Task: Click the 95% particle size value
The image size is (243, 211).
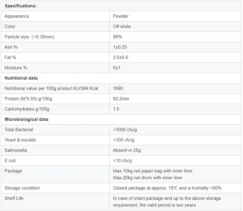Action: pos(117,37)
